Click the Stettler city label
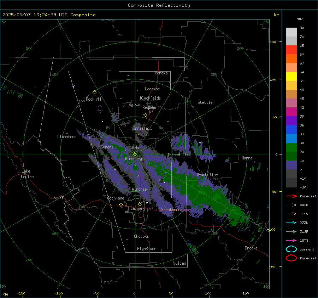 (206, 102)
